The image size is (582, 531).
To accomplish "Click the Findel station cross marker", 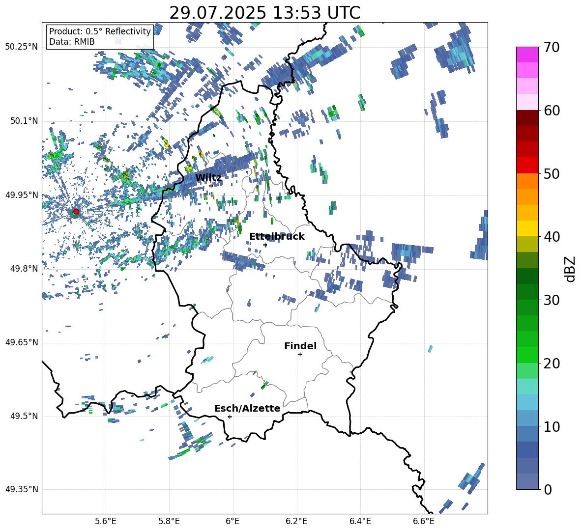I will click(300, 355).
